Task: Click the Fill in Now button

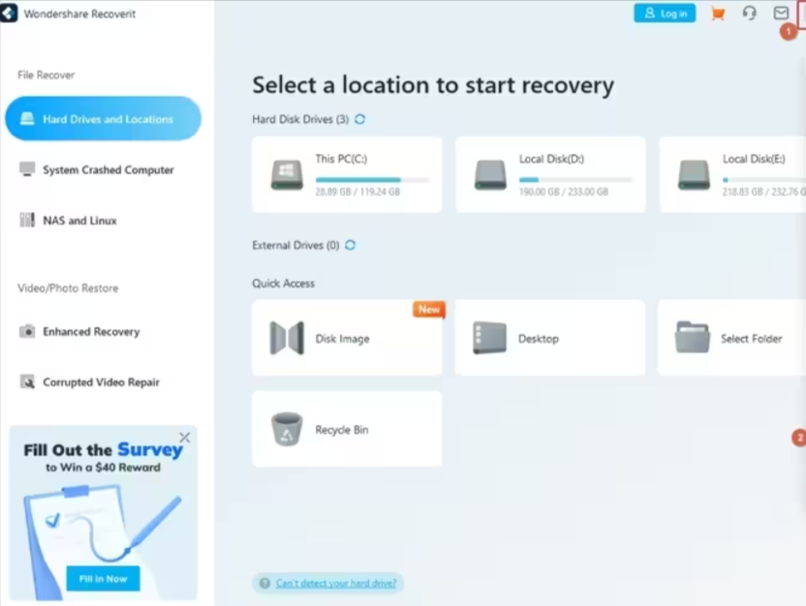Action: (103, 579)
